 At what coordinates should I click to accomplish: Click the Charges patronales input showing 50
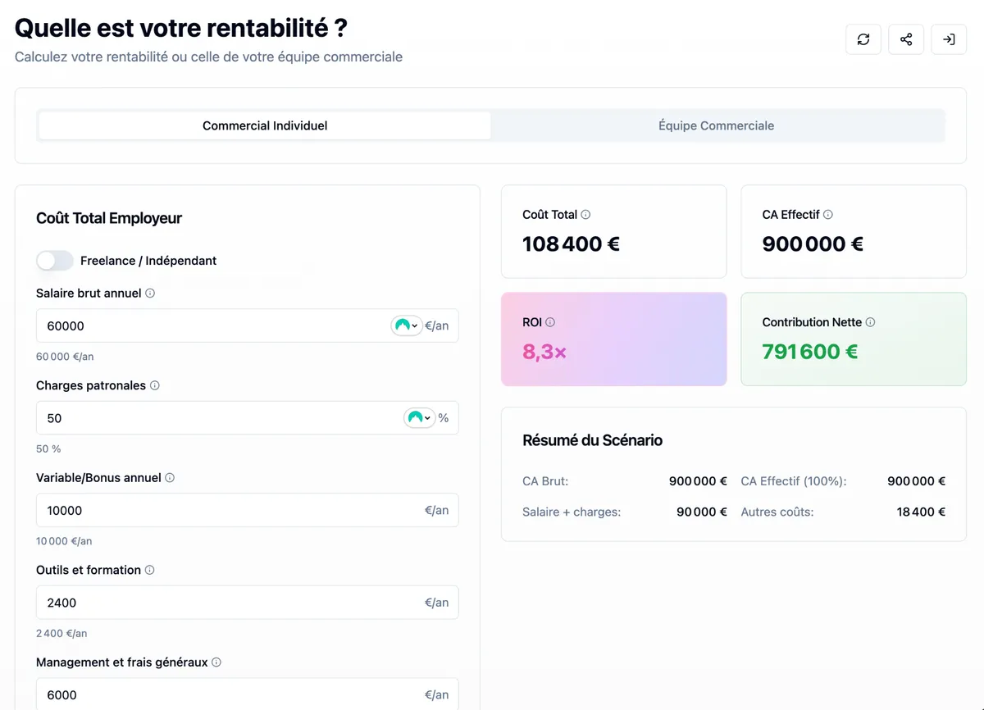pos(248,418)
